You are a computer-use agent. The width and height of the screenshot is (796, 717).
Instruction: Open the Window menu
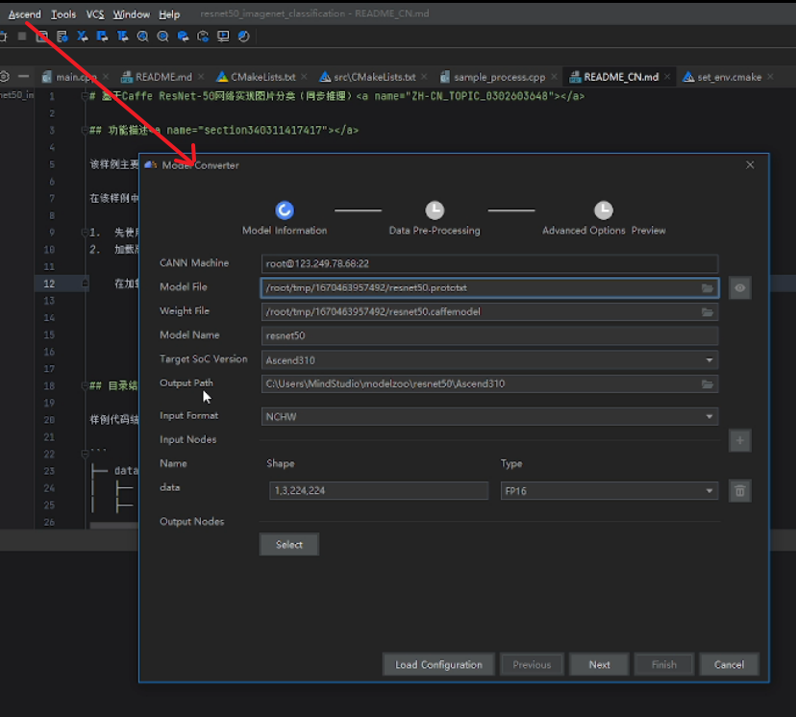coord(132,14)
